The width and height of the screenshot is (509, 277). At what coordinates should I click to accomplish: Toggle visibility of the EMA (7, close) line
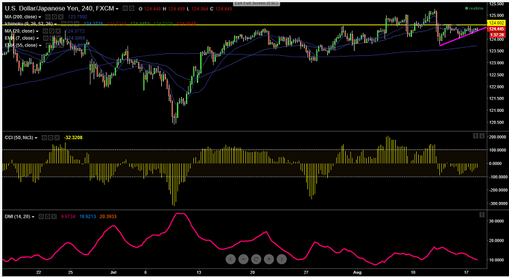tap(46, 38)
